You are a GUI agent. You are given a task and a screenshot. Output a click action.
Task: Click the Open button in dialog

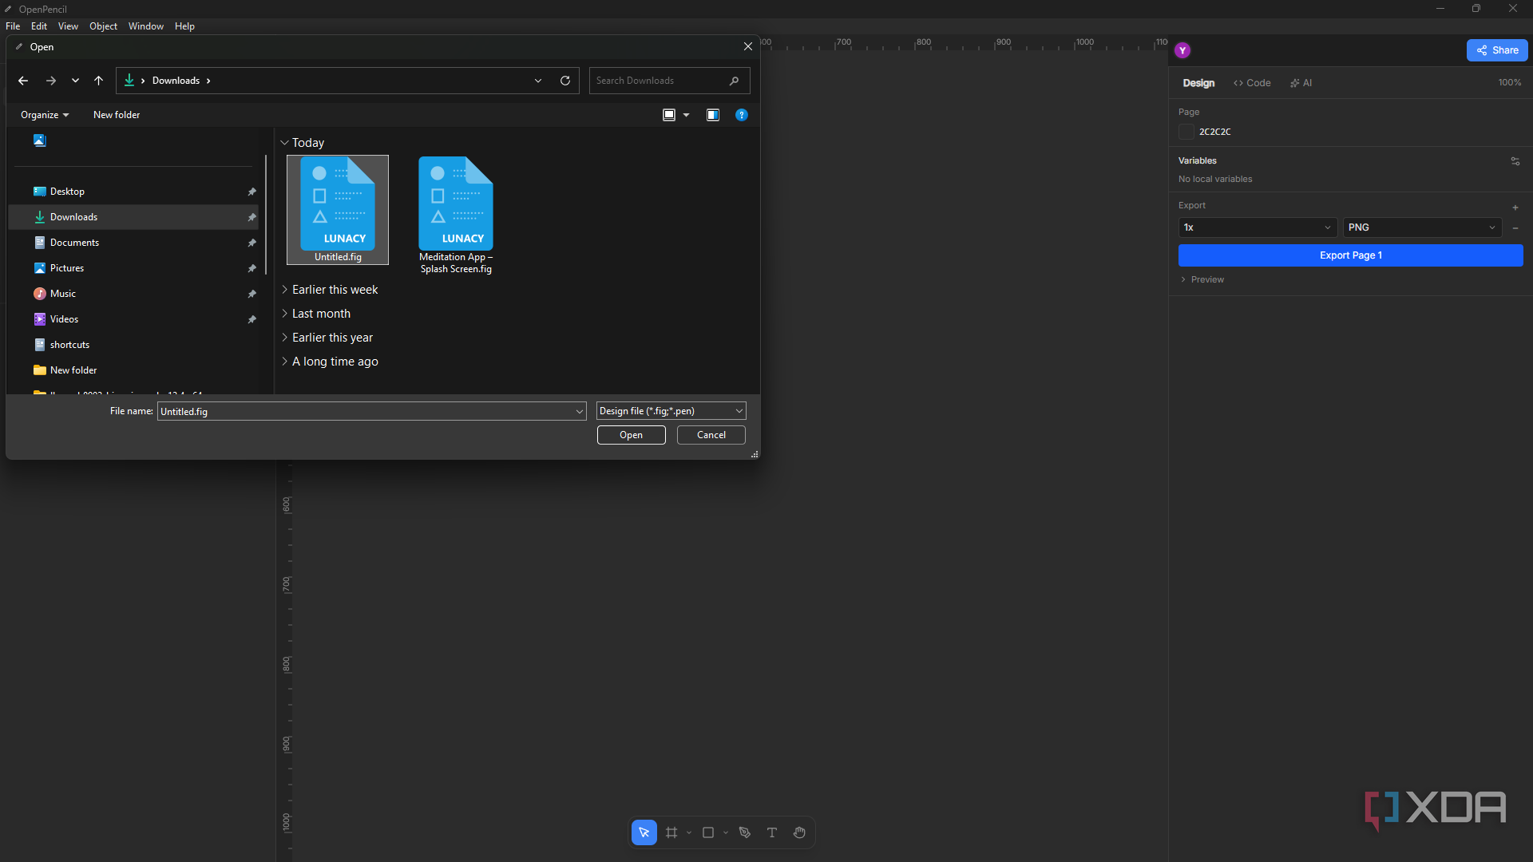coord(631,435)
